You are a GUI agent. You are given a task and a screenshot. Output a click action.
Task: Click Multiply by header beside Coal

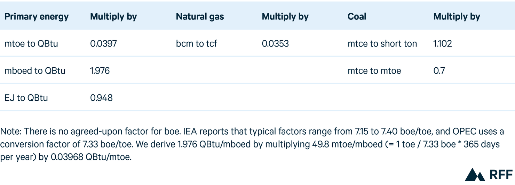[457, 17]
